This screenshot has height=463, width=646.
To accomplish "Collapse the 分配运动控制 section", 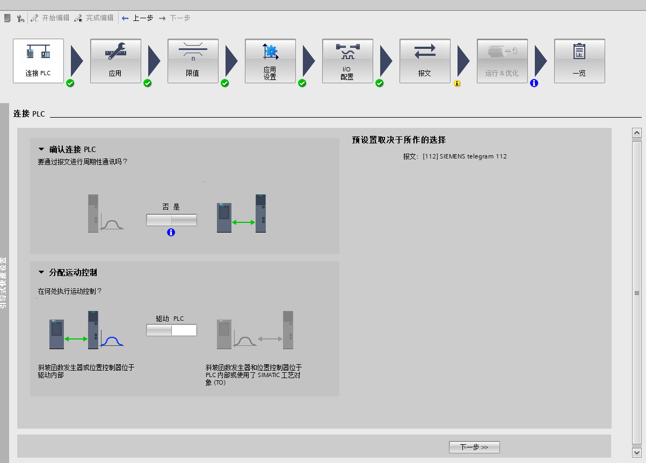I will point(41,272).
